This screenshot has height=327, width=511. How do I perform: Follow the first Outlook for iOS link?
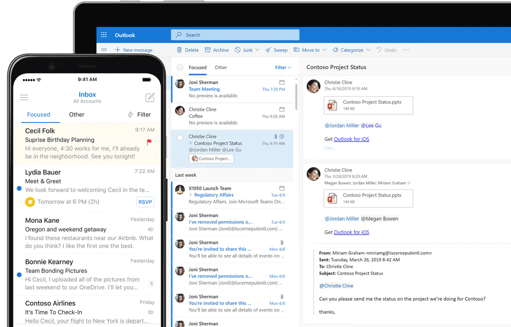coord(351,139)
